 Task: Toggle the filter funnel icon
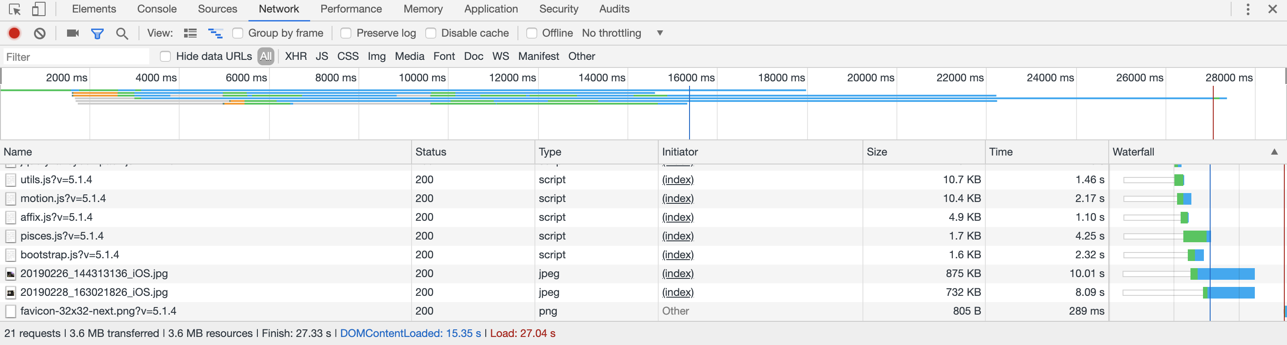97,34
